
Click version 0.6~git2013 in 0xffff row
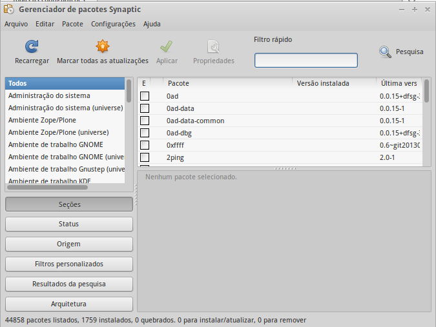coord(400,145)
